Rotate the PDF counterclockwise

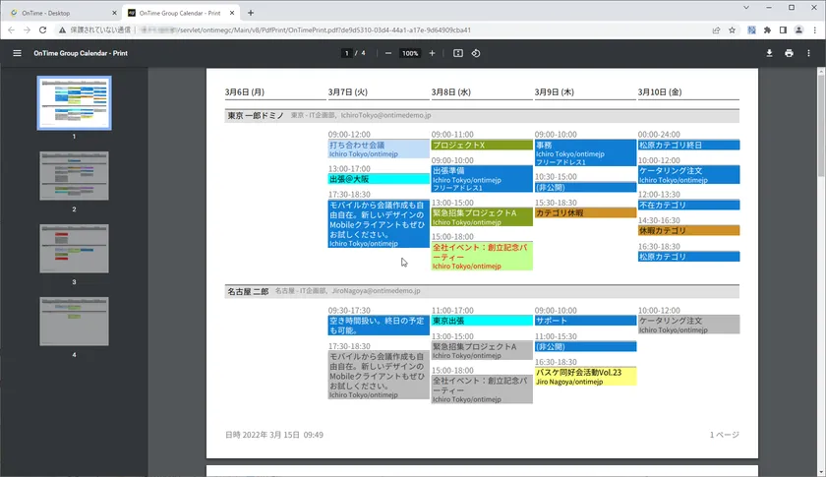click(476, 53)
